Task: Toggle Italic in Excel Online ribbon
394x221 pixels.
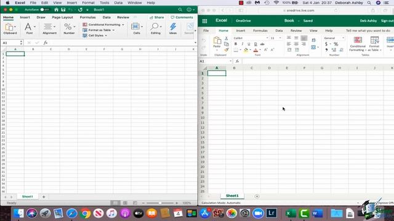Action: (242, 44)
